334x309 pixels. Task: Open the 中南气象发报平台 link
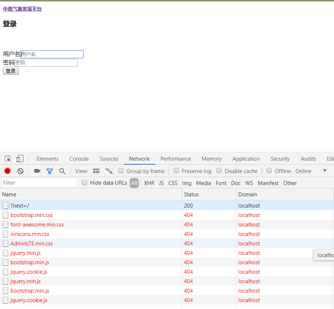tap(22, 9)
